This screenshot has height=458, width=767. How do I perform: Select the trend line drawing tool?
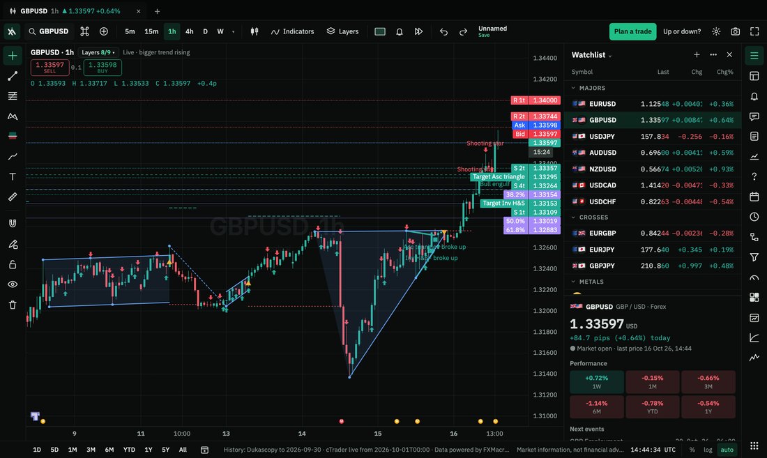tap(13, 76)
